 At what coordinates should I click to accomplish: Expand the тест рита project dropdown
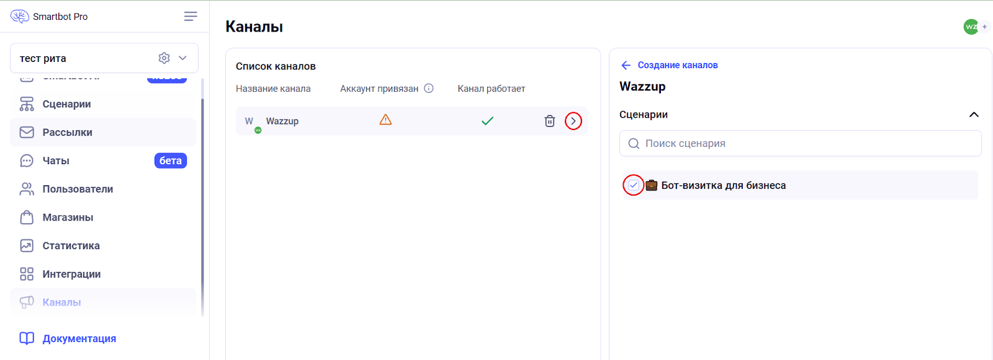pos(183,58)
